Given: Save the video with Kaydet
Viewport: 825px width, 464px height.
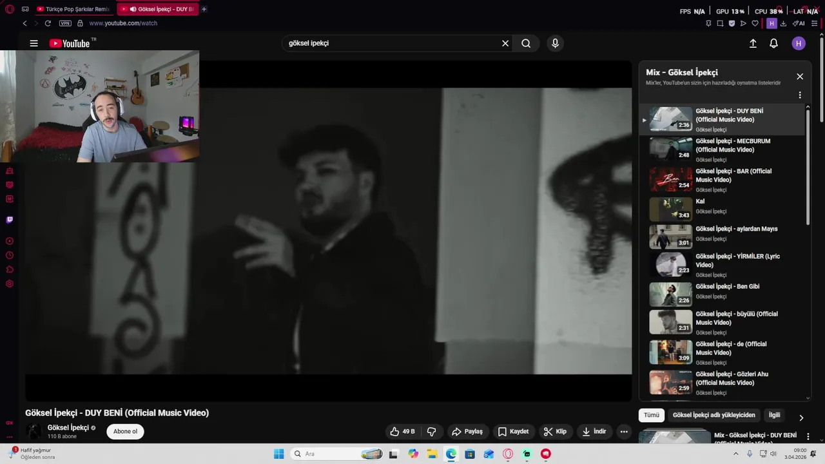Looking at the screenshot, I should (513, 431).
